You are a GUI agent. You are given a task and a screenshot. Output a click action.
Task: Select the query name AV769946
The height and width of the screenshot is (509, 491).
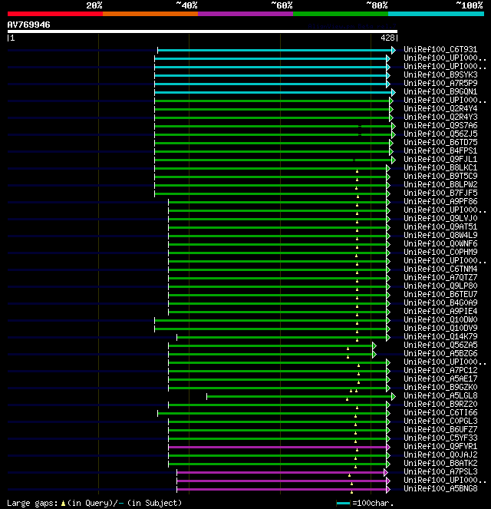coord(29,25)
